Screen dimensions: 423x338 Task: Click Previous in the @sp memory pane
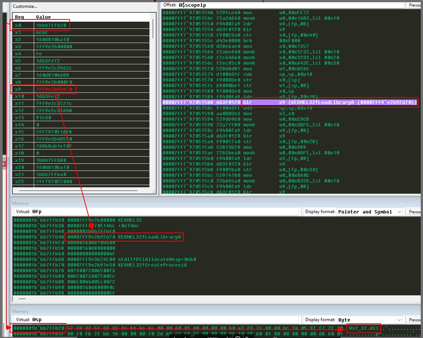coord(414,320)
